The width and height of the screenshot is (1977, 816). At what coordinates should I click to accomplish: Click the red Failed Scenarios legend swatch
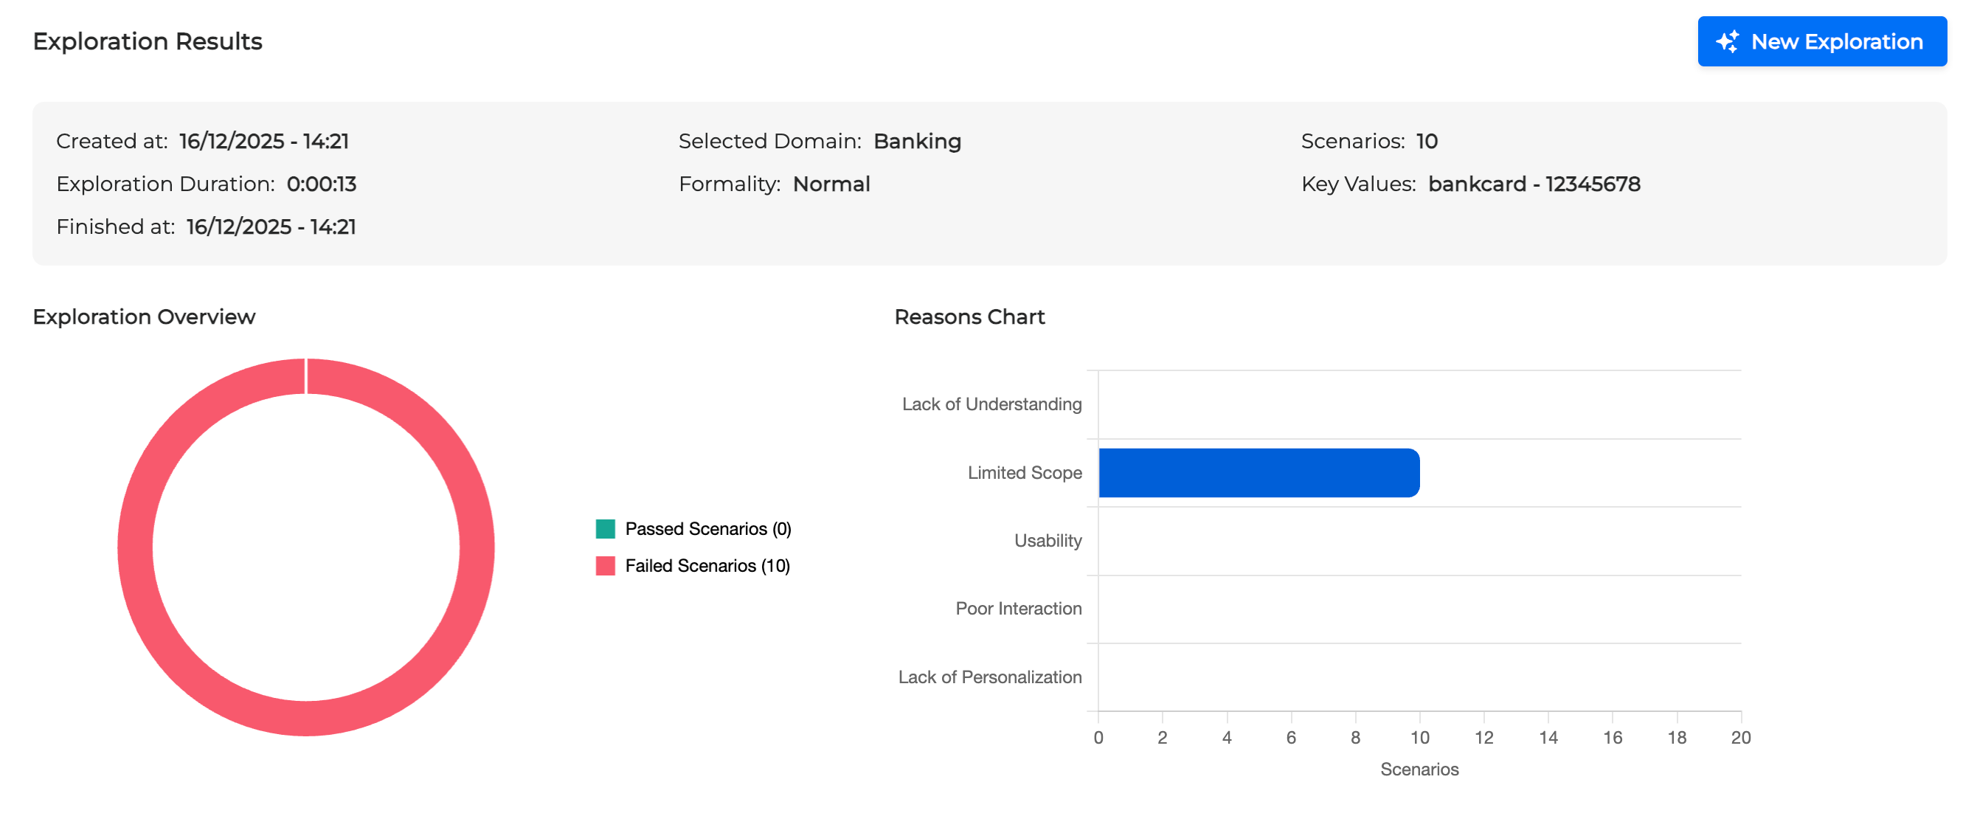click(605, 566)
